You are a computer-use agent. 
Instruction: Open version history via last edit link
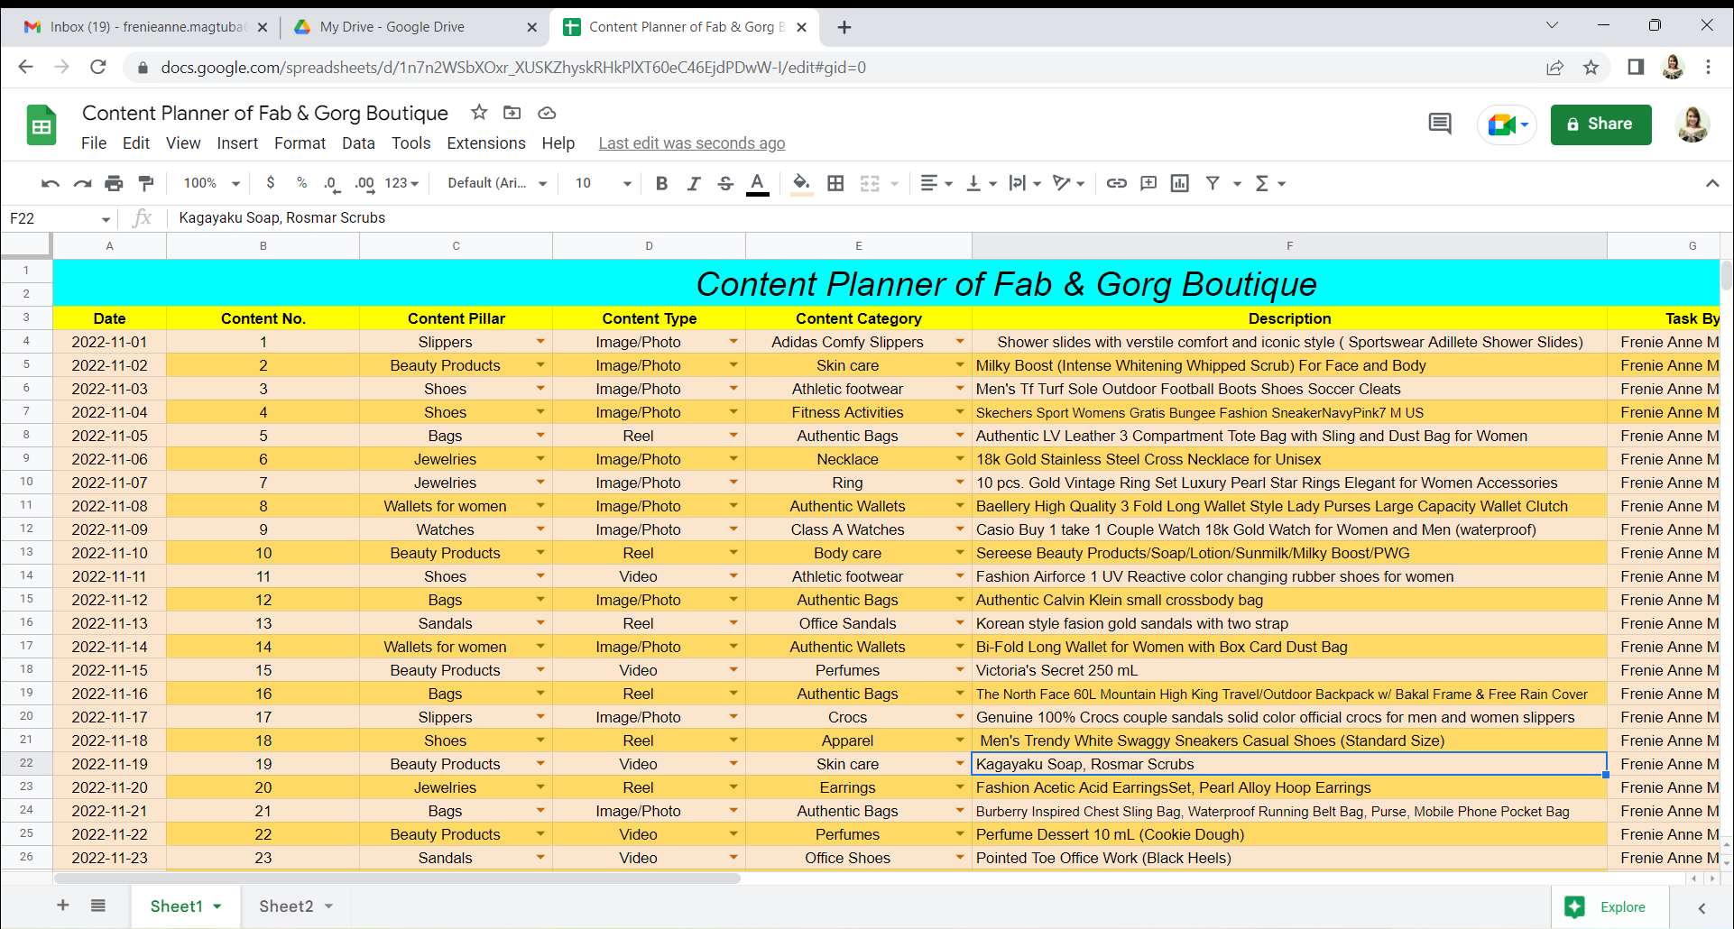point(692,143)
